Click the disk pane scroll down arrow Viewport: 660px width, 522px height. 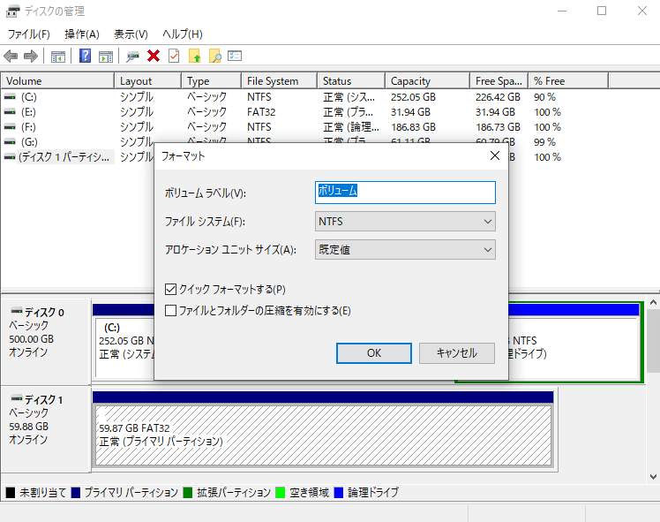pyautogui.click(x=653, y=477)
